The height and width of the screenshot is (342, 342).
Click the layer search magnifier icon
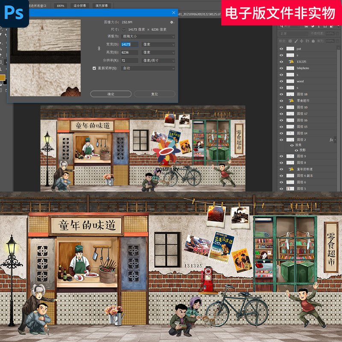(282, 27)
